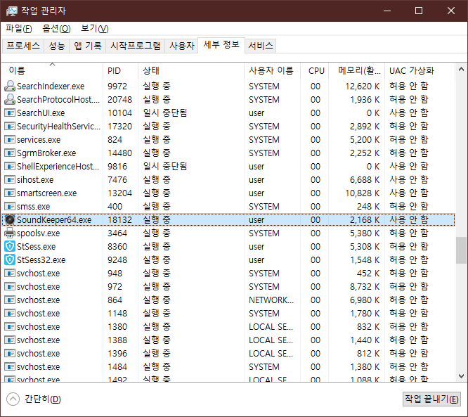Click the smss.exe process icon

[10, 207]
